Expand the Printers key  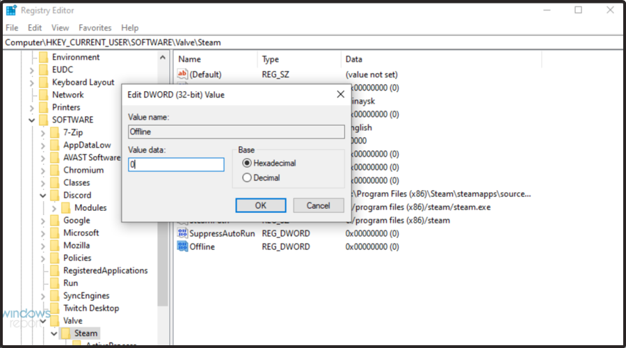pyautogui.click(x=31, y=108)
